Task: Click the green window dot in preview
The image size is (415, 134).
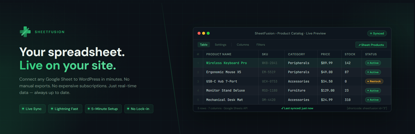Action: (208, 33)
